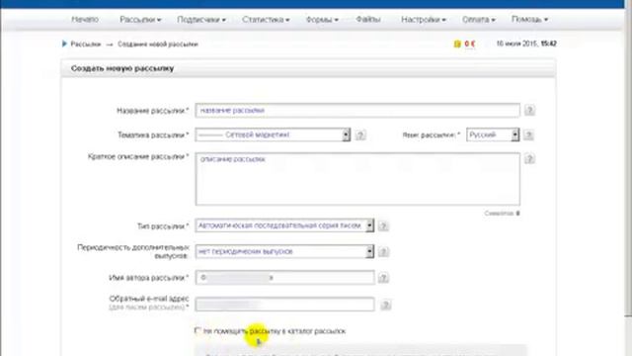Screen dimensions: 632x356
Task: Expand the Язык рассылки dropdown
Action: (493, 134)
